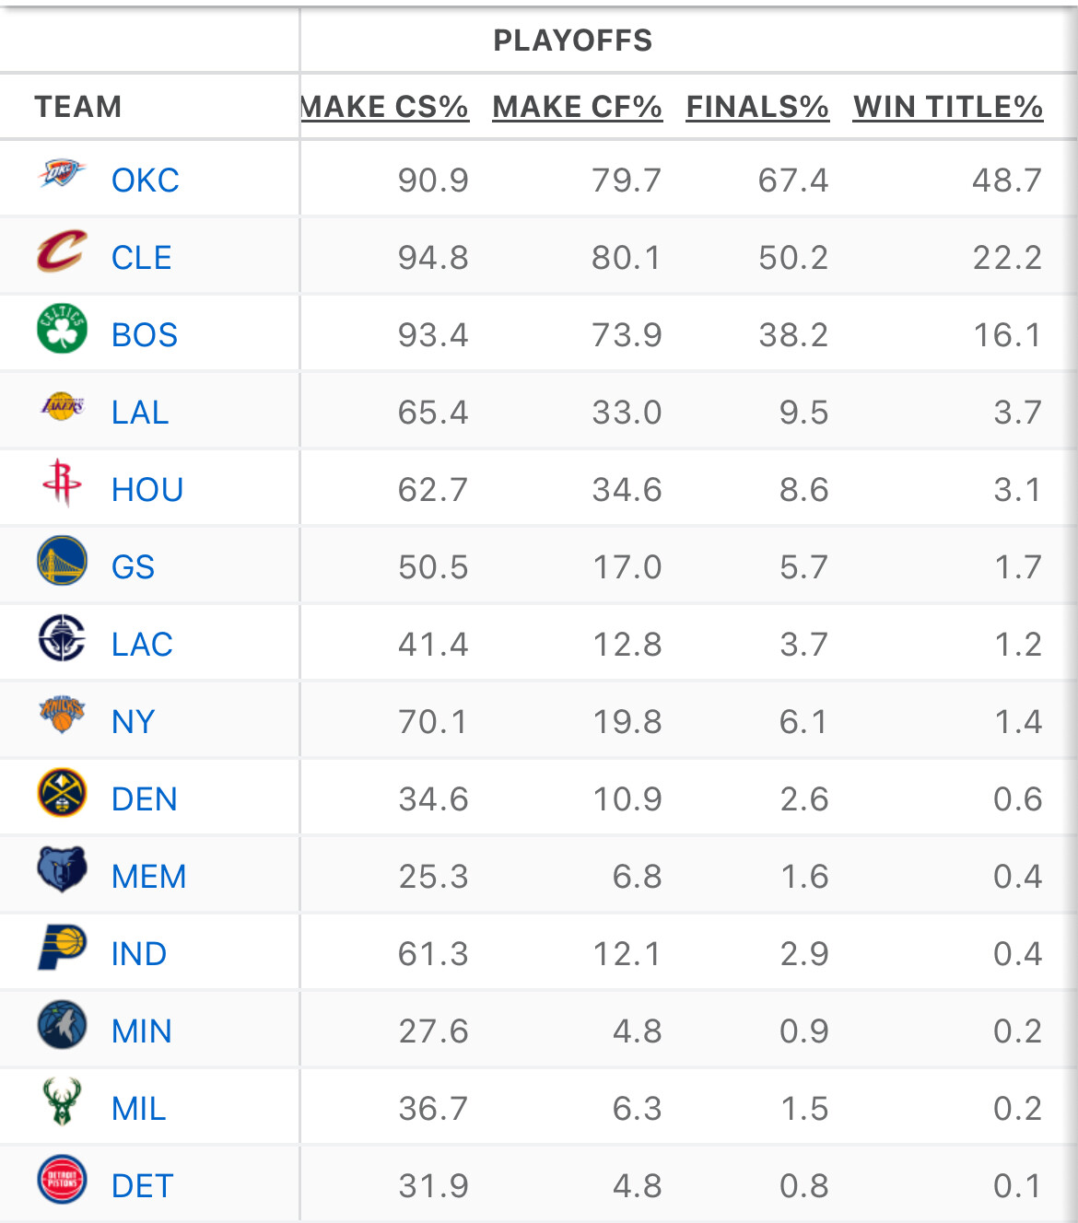The width and height of the screenshot is (1078, 1223).
Task: Click the Indiana Pacers logo
Action: pos(62,948)
